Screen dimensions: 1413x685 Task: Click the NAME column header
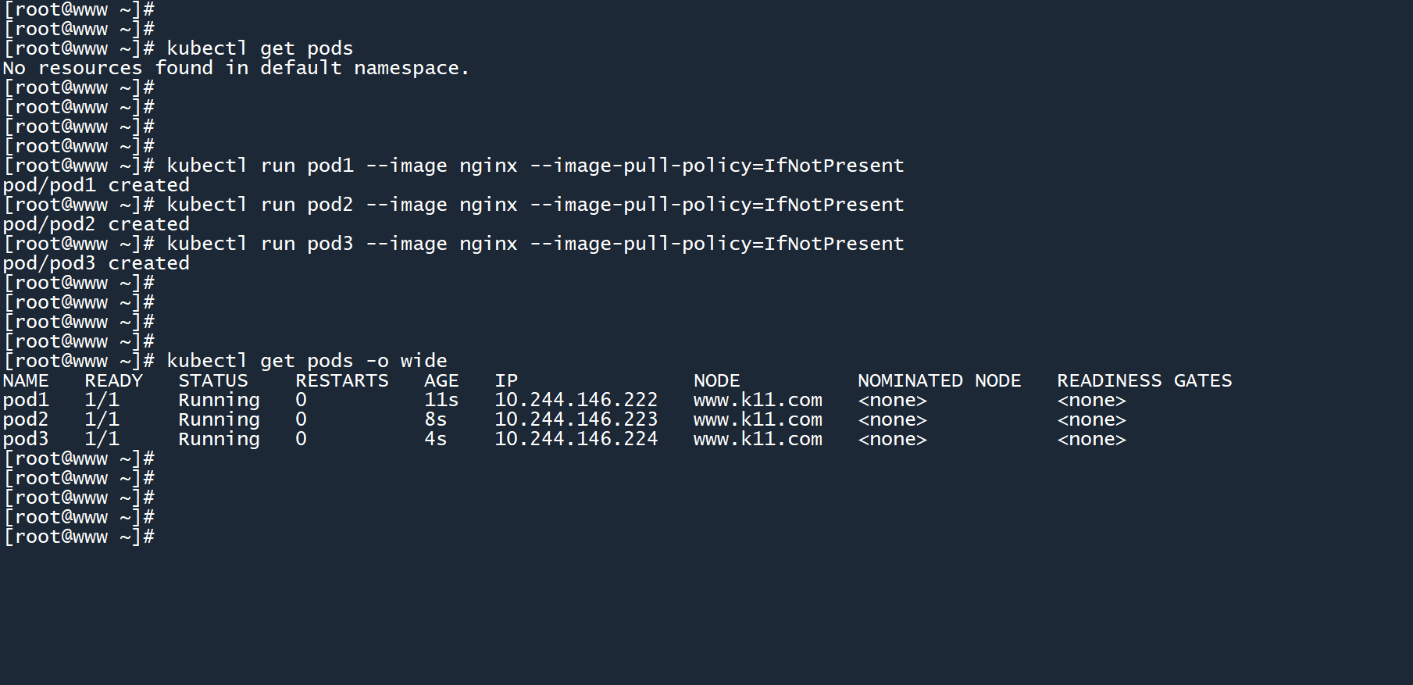tap(26, 380)
